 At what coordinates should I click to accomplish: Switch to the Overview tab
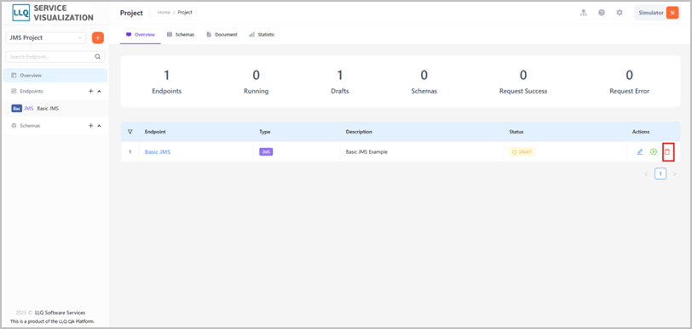[141, 34]
